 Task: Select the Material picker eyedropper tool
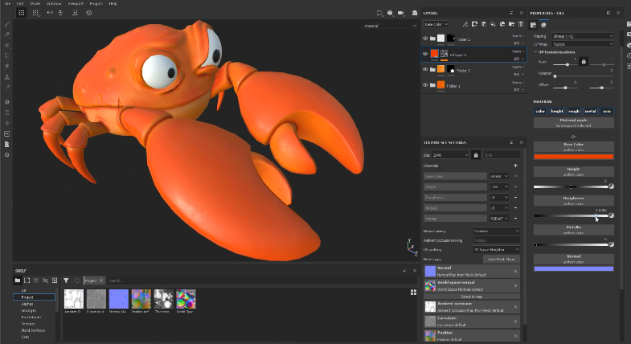[x=7, y=88]
